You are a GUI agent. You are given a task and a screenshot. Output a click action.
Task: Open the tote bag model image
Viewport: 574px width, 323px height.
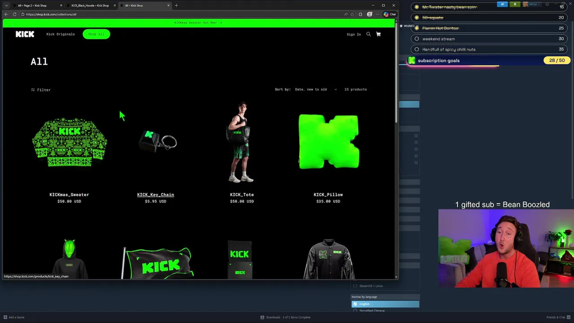[241, 143]
